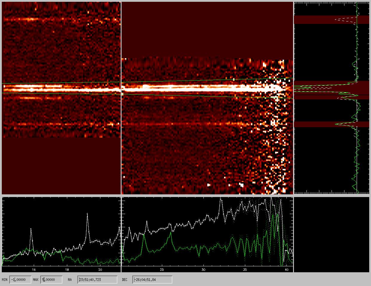The width and height of the screenshot is (371, 286).
Task: Click the MIN value input field
Action: [20, 280]
